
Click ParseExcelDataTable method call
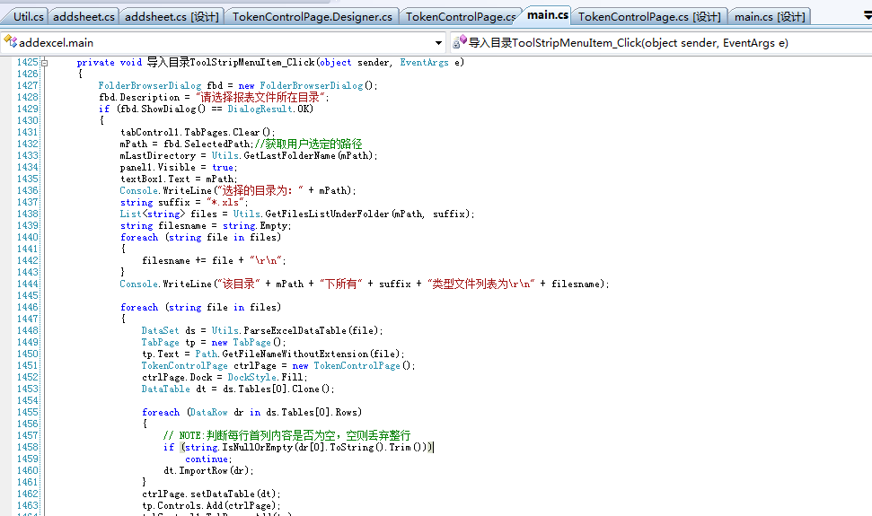pyautogui.click(x=295, y=330)
